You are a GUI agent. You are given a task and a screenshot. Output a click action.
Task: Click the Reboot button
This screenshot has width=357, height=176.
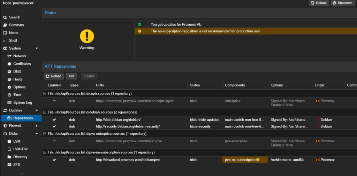point(319,3)
